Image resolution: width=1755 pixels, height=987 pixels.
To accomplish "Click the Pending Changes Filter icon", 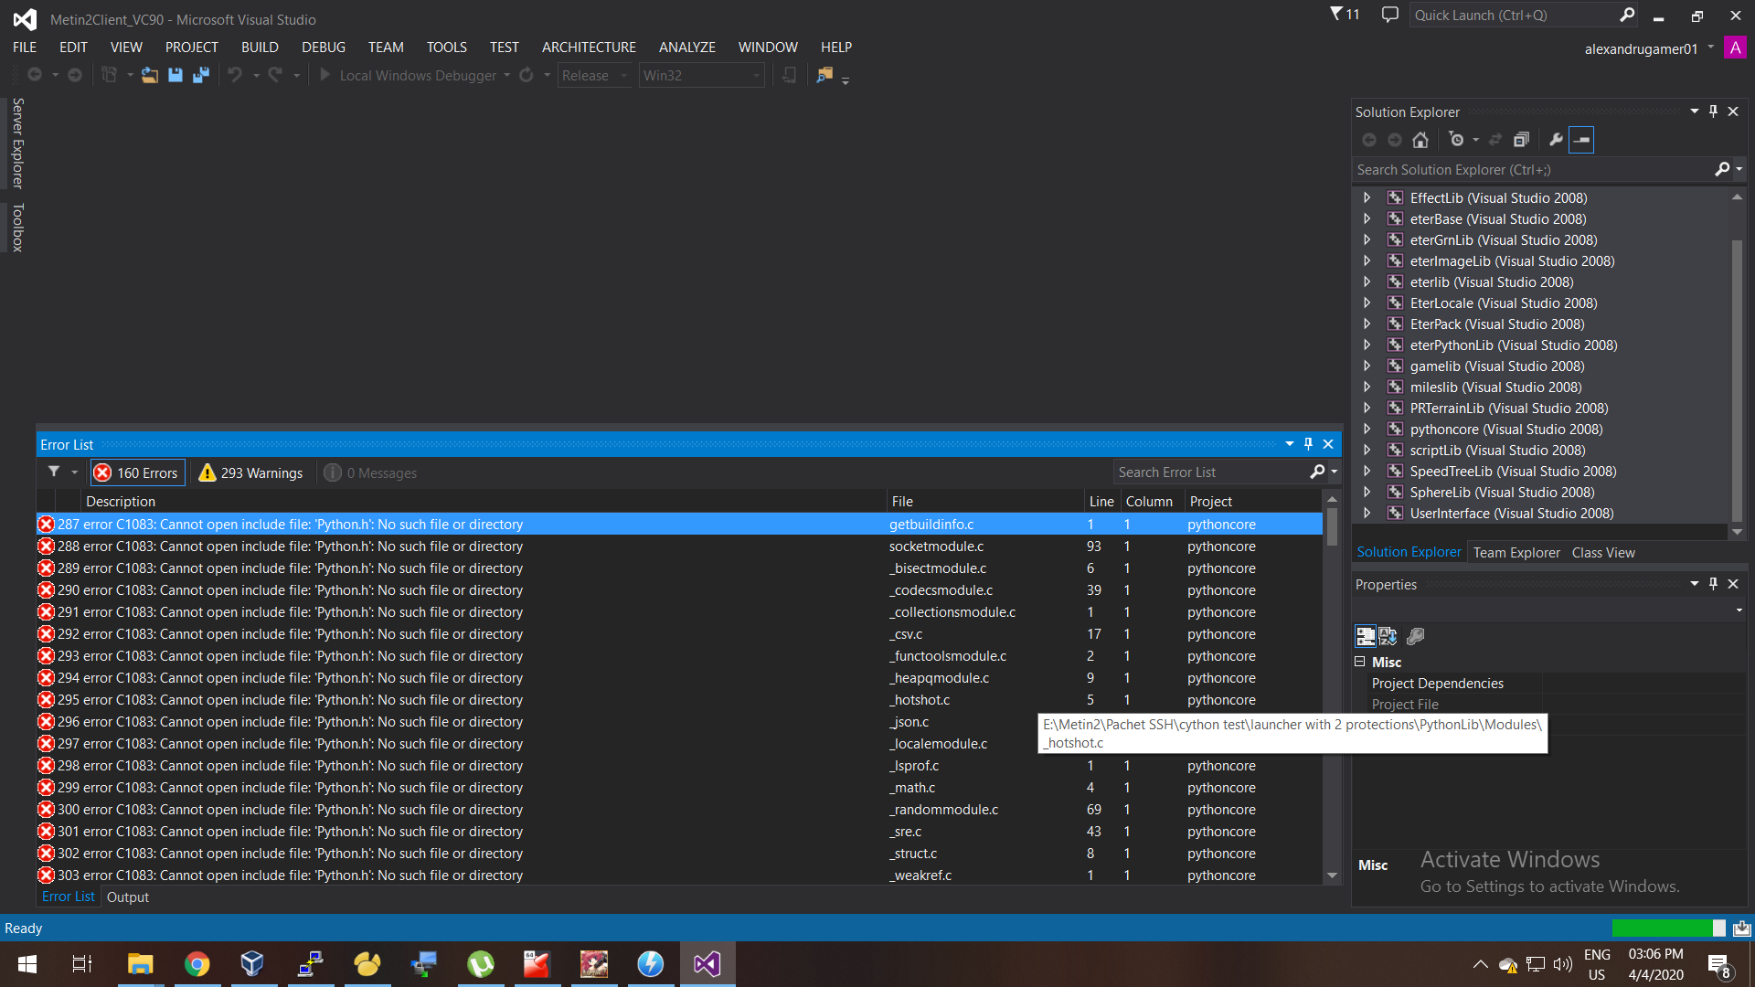I will coord(1456,140).
